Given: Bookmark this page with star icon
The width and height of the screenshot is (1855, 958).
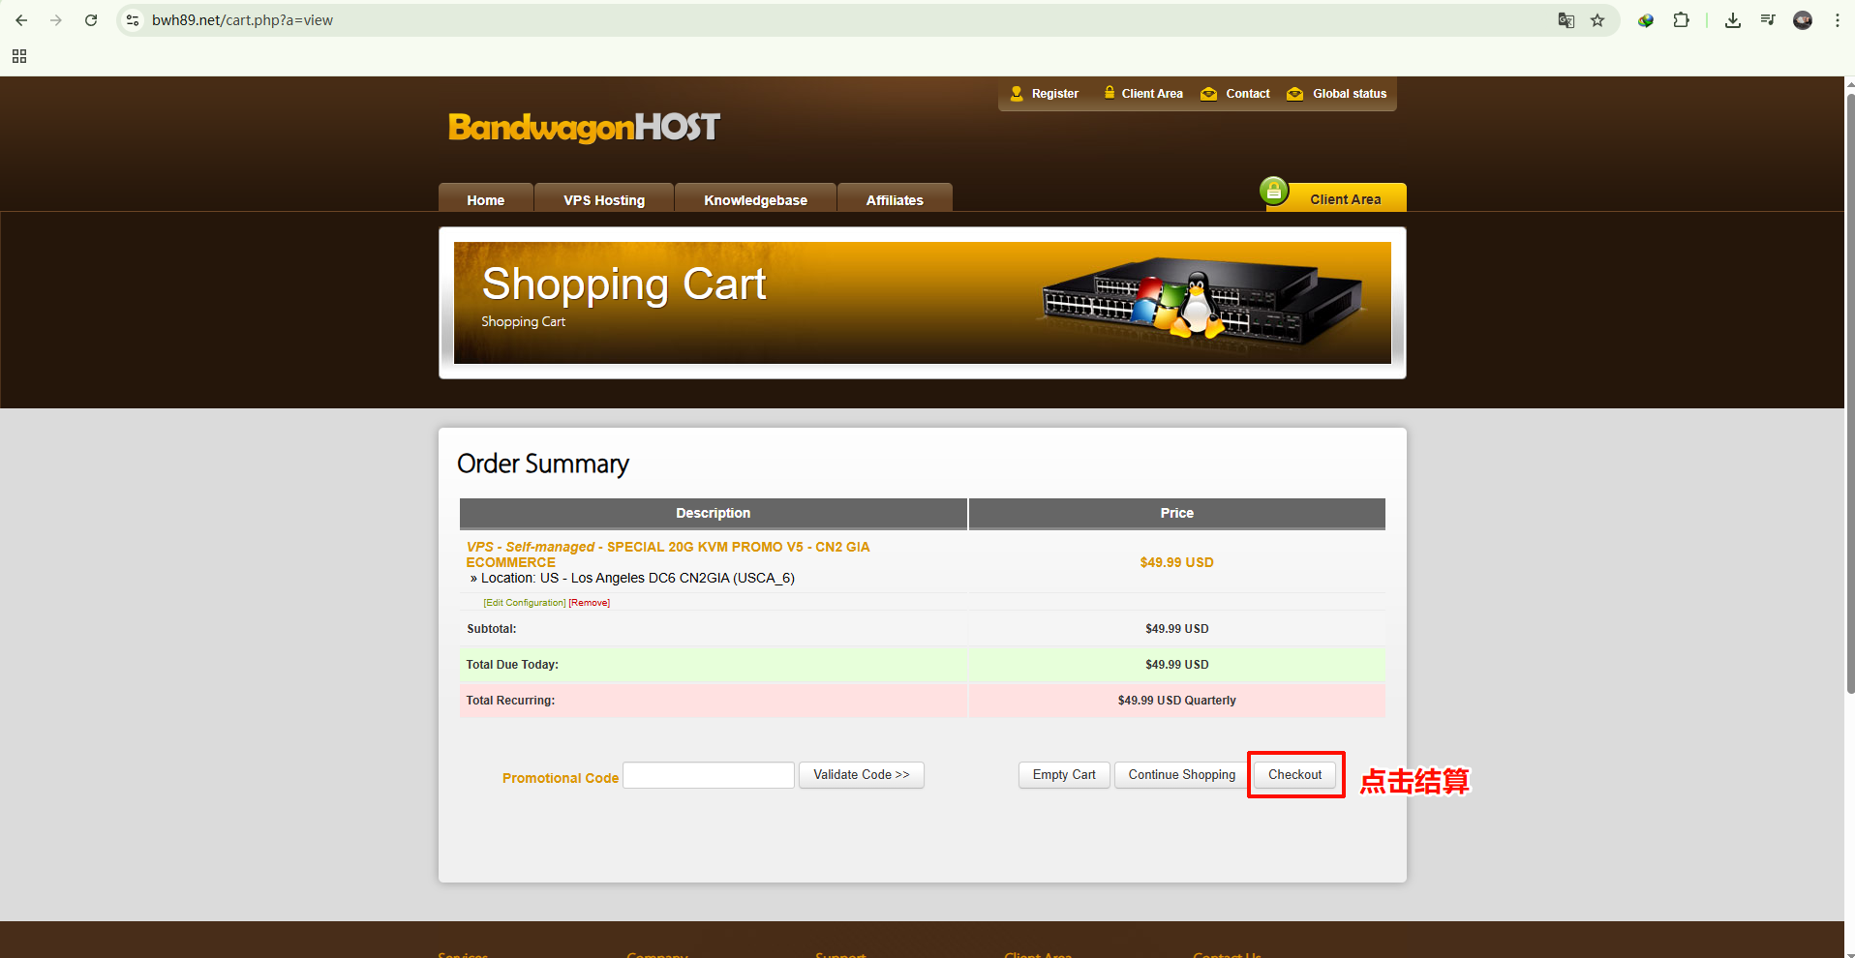Looking at the screenshot, I should point(1597,20).
